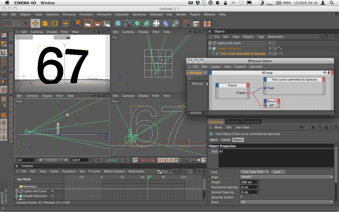Open the spline tools icon
Screen dimensions: 339x212
128,23
